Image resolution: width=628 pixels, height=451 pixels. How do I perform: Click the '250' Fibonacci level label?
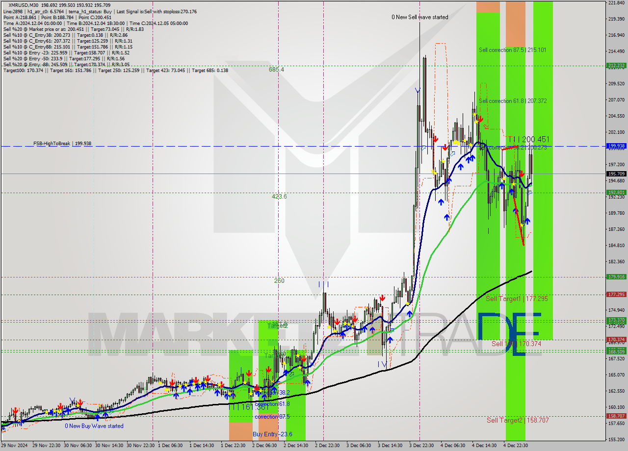click(279, 281)
